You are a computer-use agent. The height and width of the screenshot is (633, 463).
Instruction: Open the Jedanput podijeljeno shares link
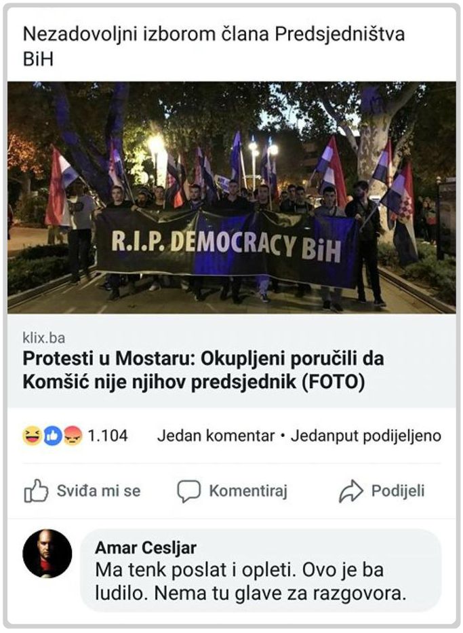(x=366, y=436)
